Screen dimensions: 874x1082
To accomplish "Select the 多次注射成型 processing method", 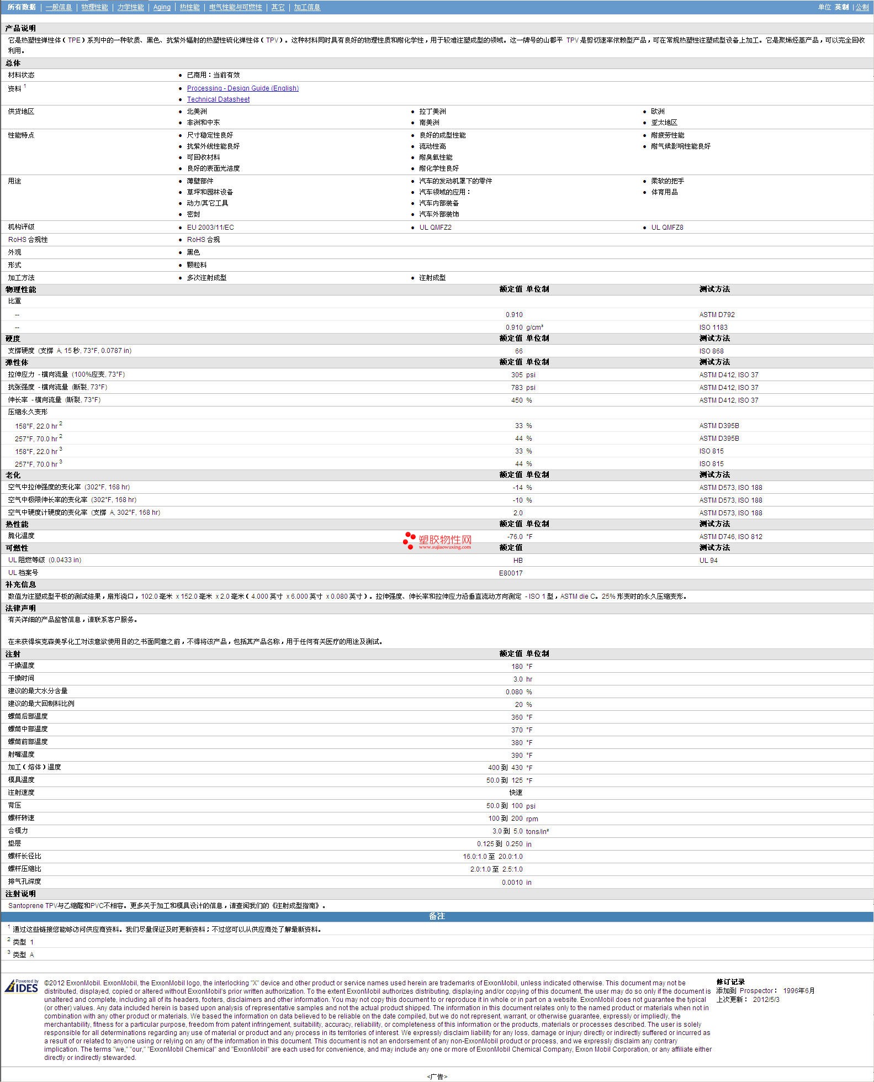I will tap(206, 278).
